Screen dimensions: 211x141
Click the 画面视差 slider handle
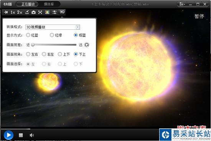coord(33,45)
